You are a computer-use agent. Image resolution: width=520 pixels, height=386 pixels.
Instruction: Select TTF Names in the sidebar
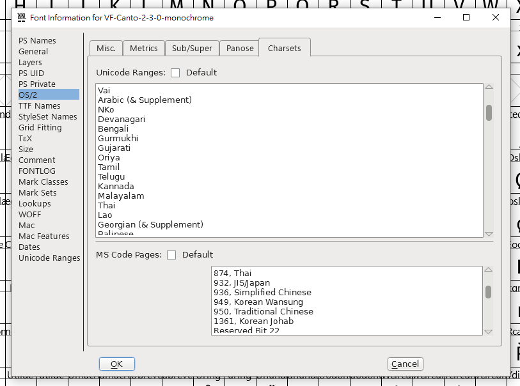coord(40,106)
